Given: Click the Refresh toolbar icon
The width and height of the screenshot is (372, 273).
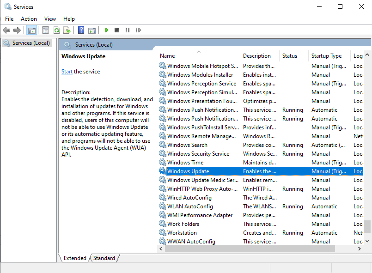Looking at the screenshot, I should click(x=56, y=30).
